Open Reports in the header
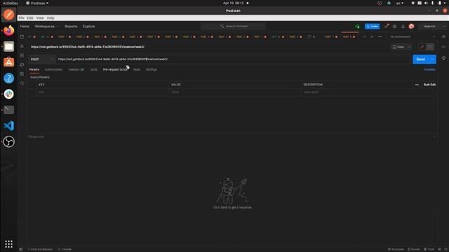This screenshot has height=252, width=449. [71, 27]
